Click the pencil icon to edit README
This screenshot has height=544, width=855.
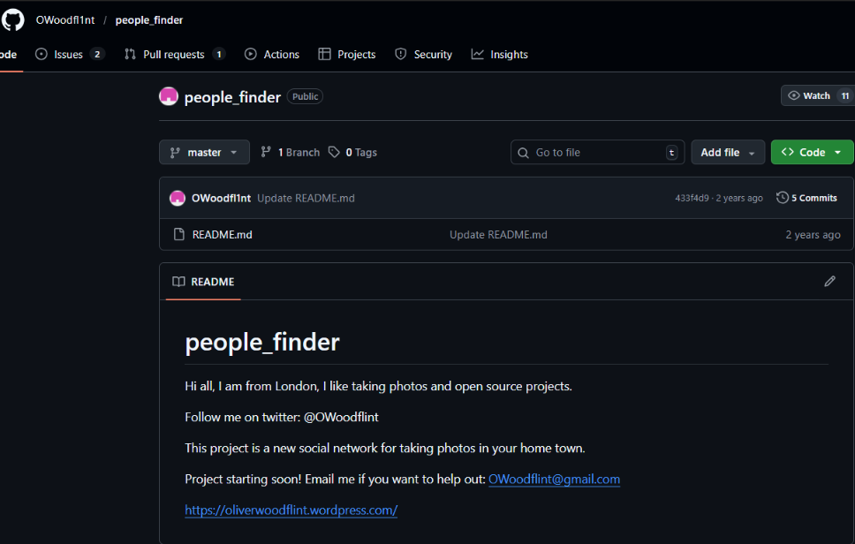(829, 282)
